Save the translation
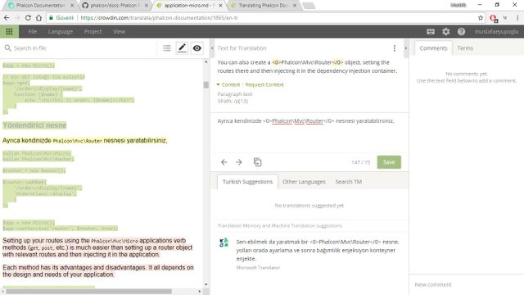The image size is (524, 295). (x=389, y=162)
